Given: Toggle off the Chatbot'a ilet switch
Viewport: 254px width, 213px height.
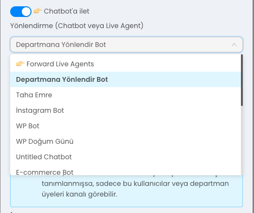Looking at the screenshot, I should tap(21, 12).
